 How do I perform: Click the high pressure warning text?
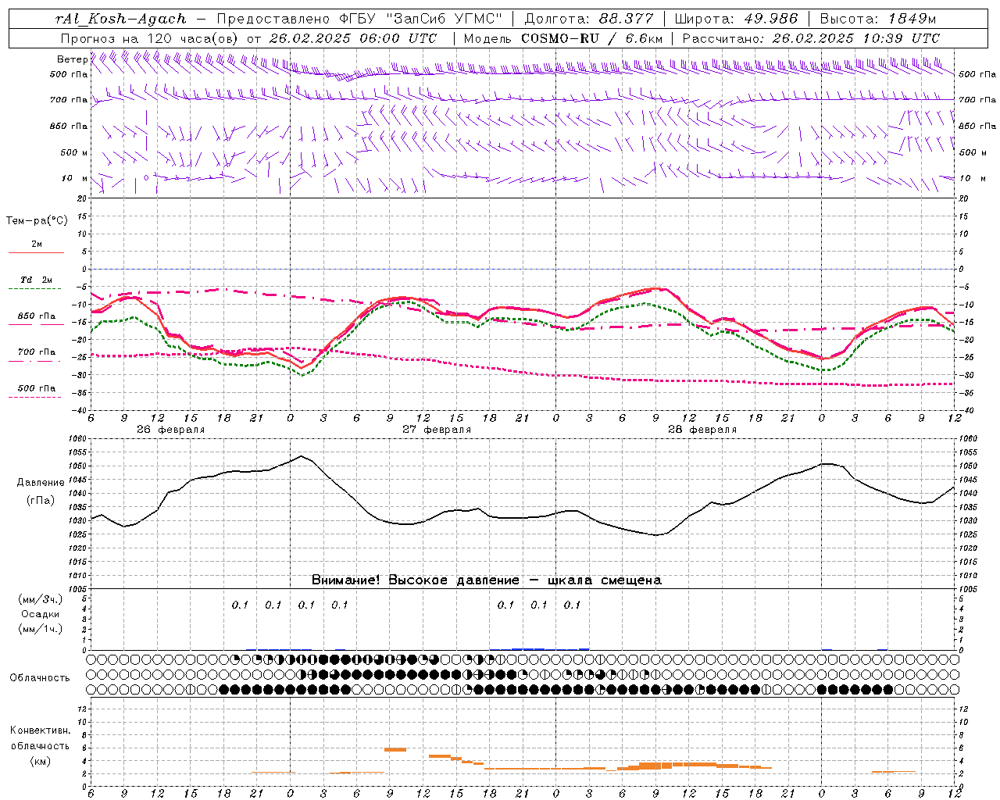coord(487,580)
